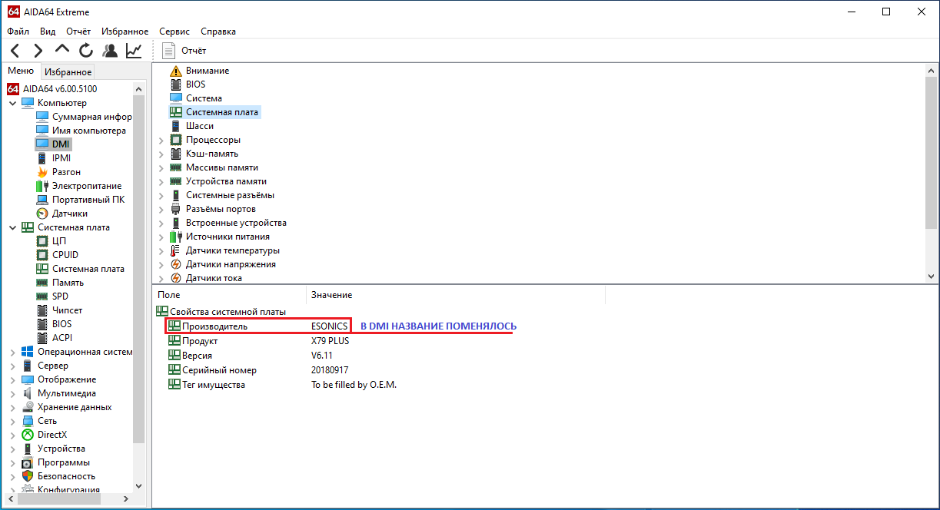The width and height of the screenshot is (940, 510).
Task: Click the X79 PLUS product value
Action: tap(330, 341)
